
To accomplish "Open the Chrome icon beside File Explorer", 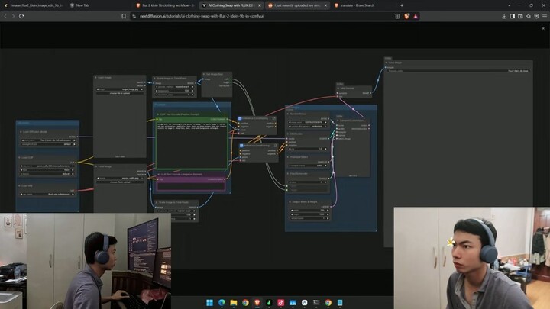I will [x=245, y=302].
